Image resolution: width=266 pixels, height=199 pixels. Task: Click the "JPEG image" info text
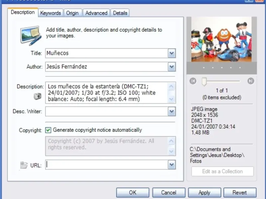pos(204,109)
